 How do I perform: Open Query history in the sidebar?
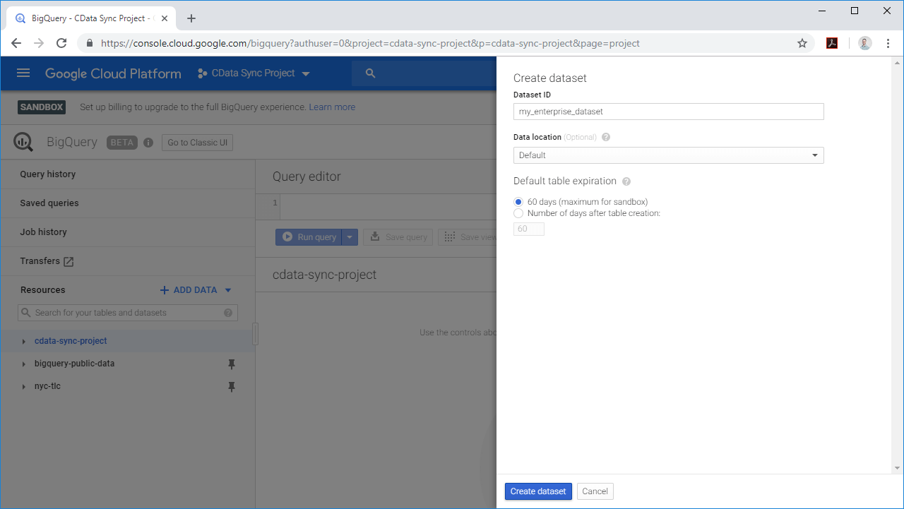[48, 174]
